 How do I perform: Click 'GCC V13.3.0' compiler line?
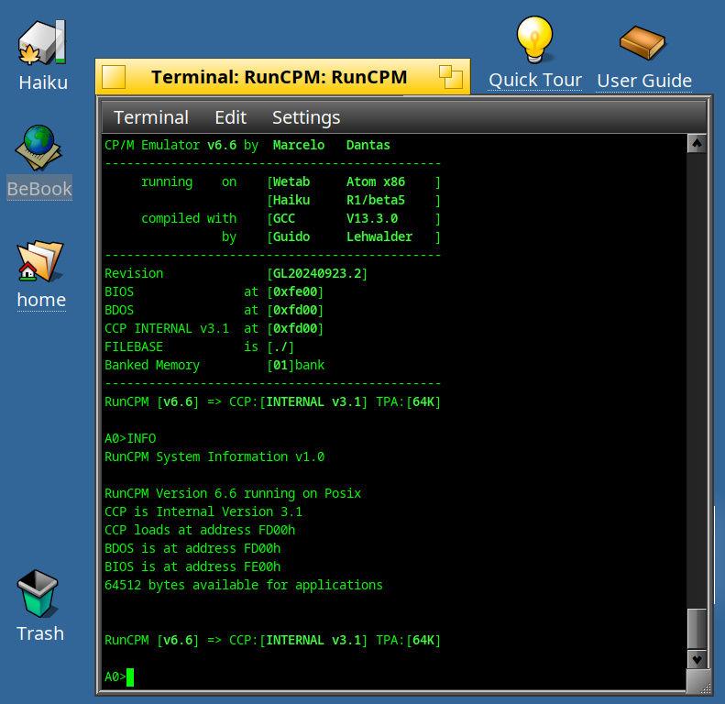pos(354,218)
